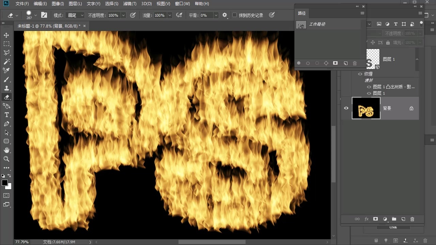Change the screen mode
The width and height of the screenshot is (436, 245).
(6, 205)
